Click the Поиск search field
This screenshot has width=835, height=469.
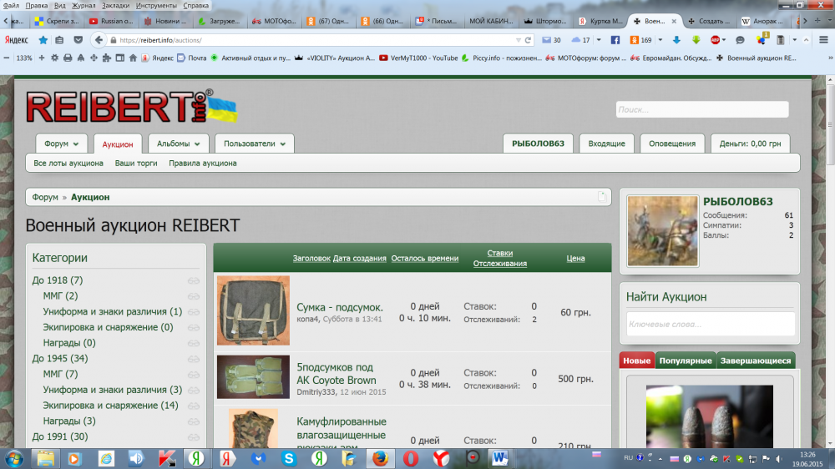pyautogui.click(x=702, y=109)
